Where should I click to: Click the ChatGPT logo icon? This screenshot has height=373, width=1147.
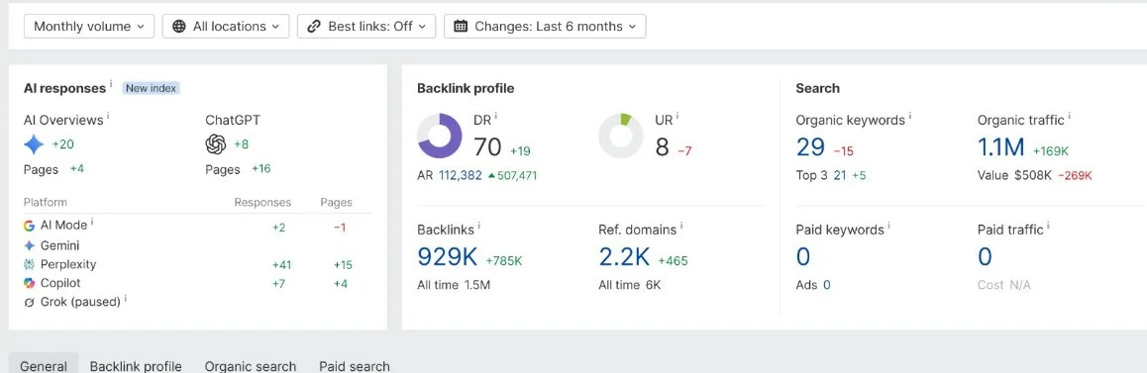(216, 144)
